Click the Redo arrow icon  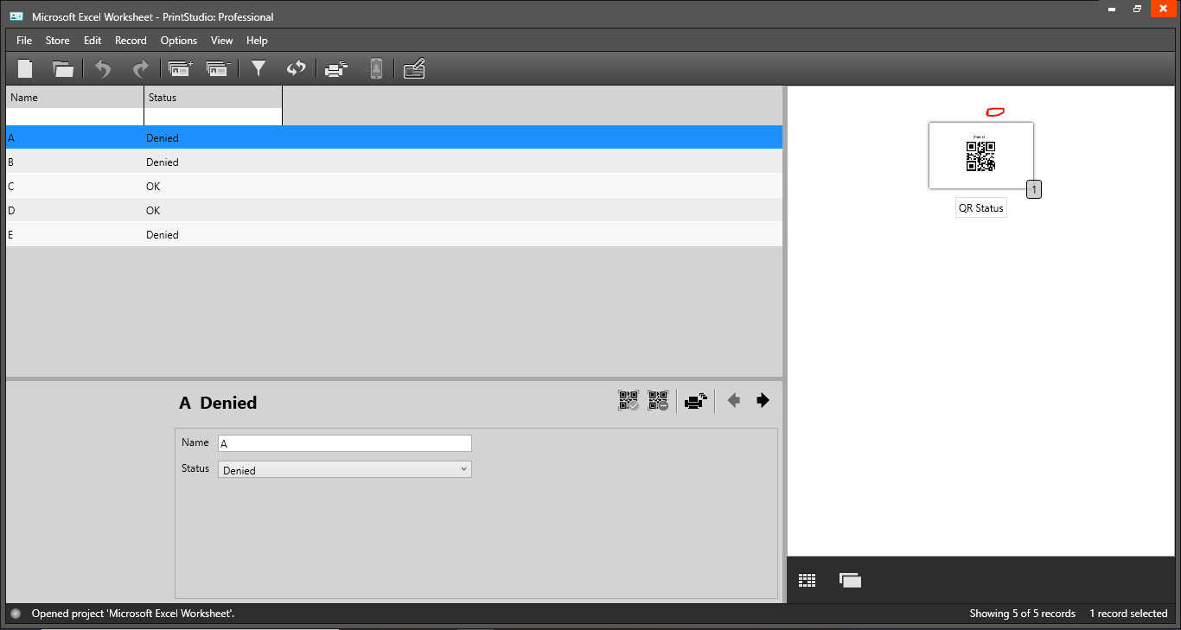coord(140,68)
